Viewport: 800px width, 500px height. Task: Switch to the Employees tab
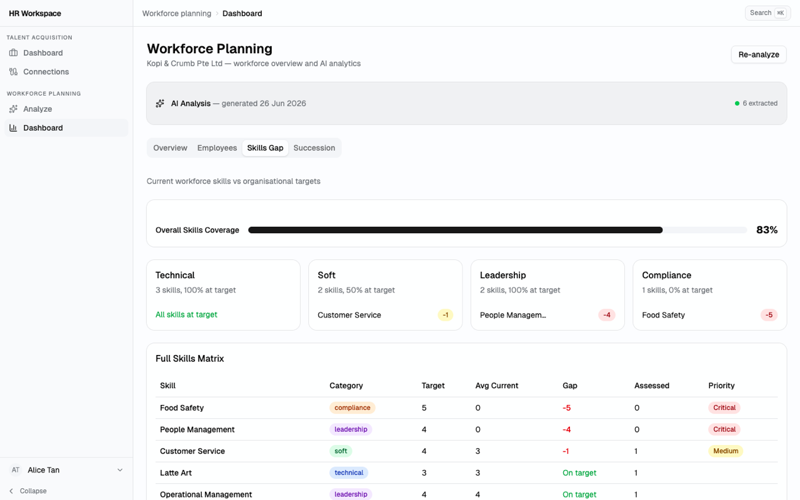(217, 148)
